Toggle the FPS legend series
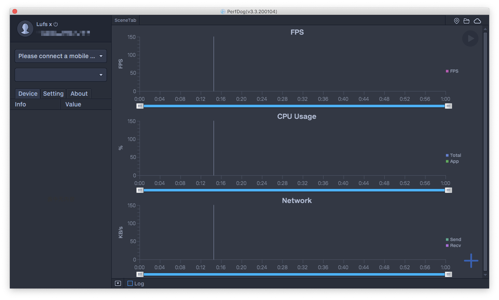499x300 pixels. 452,71
